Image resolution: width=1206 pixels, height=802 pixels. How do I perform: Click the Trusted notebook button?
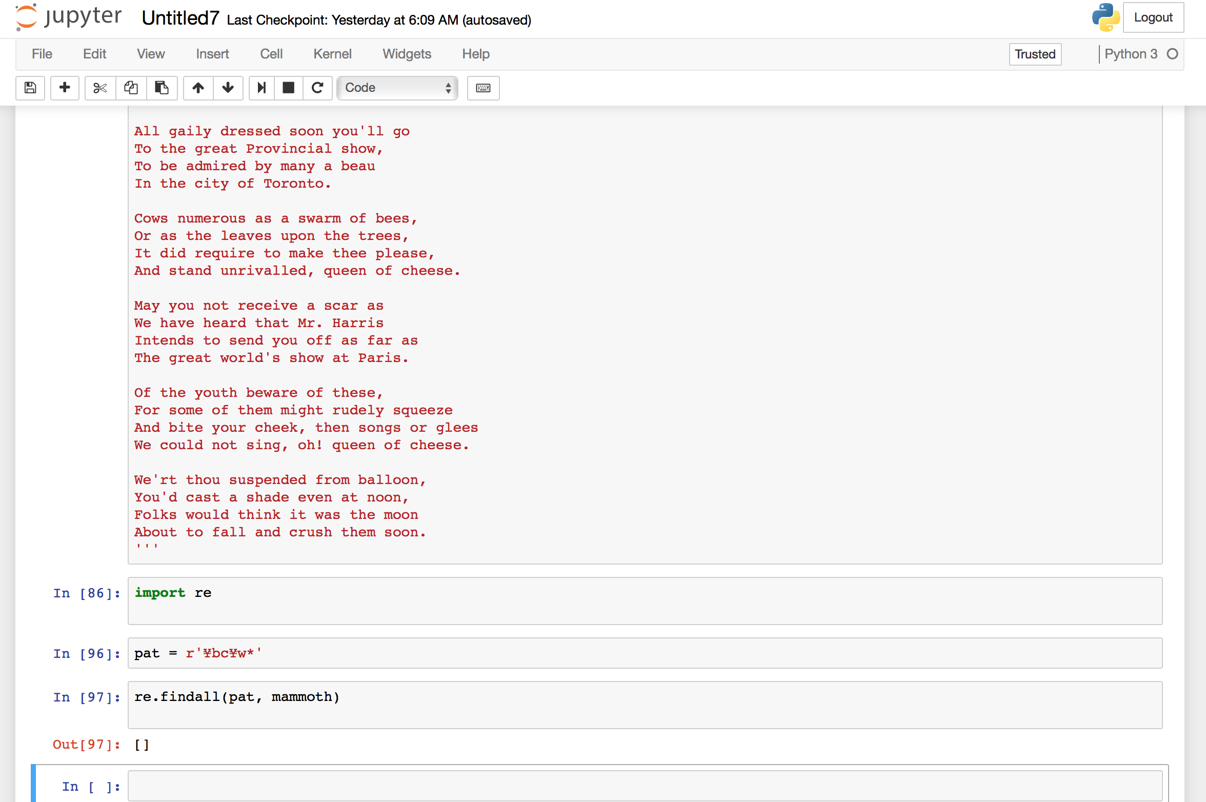coord(1035,54)
